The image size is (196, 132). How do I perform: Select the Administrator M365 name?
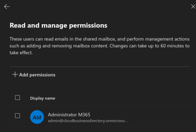pos(69,115)
